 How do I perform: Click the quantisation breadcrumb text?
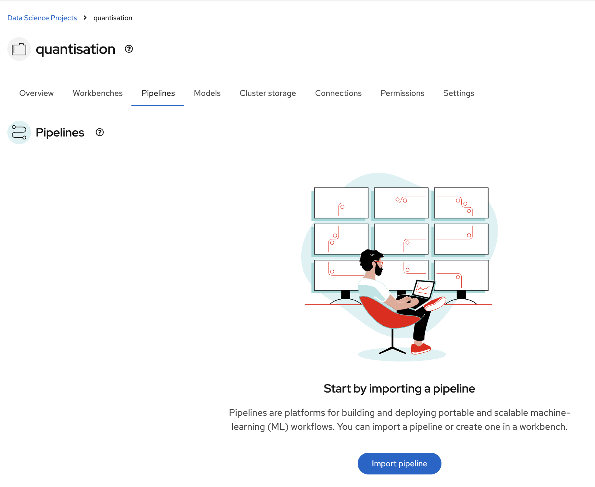coord(113,18)
